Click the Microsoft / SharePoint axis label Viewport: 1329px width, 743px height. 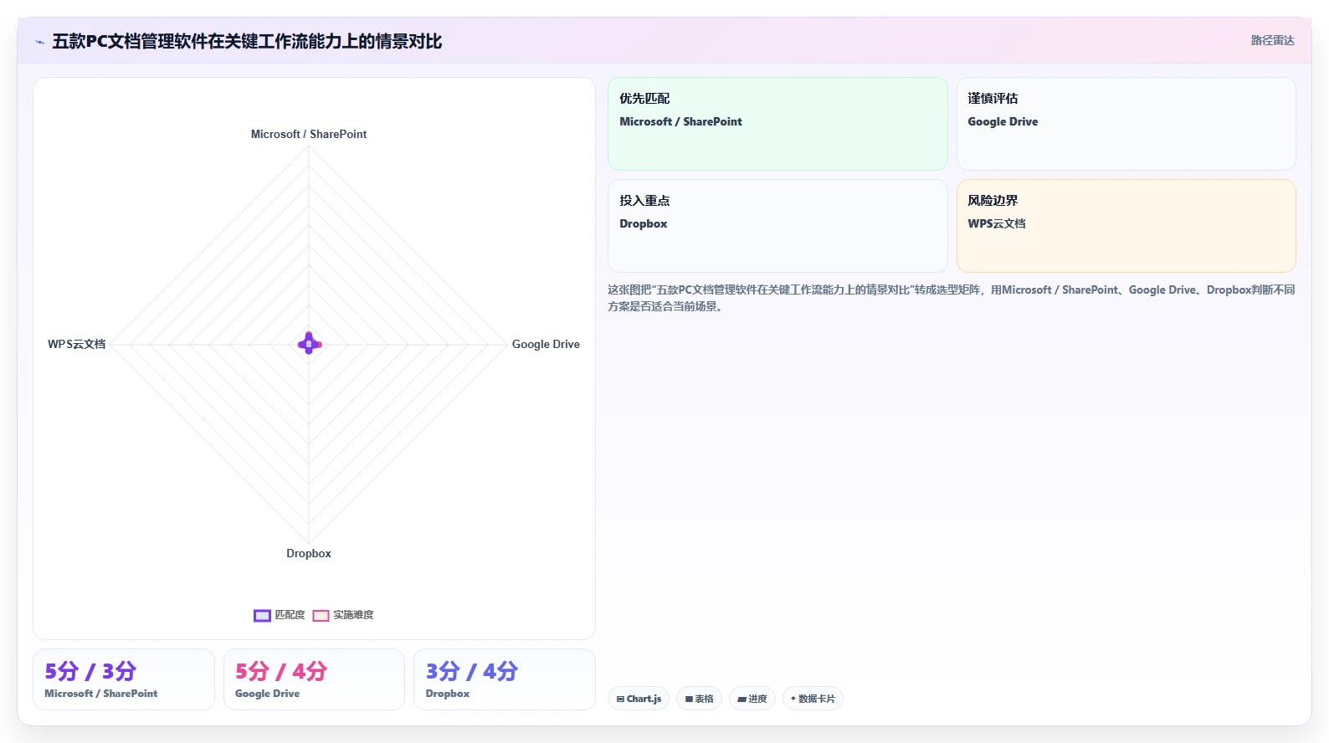309,134
